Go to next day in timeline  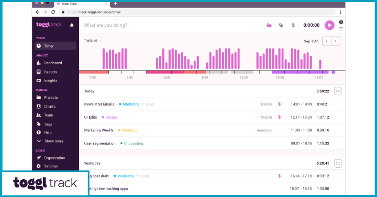click(x=336, y=41)
